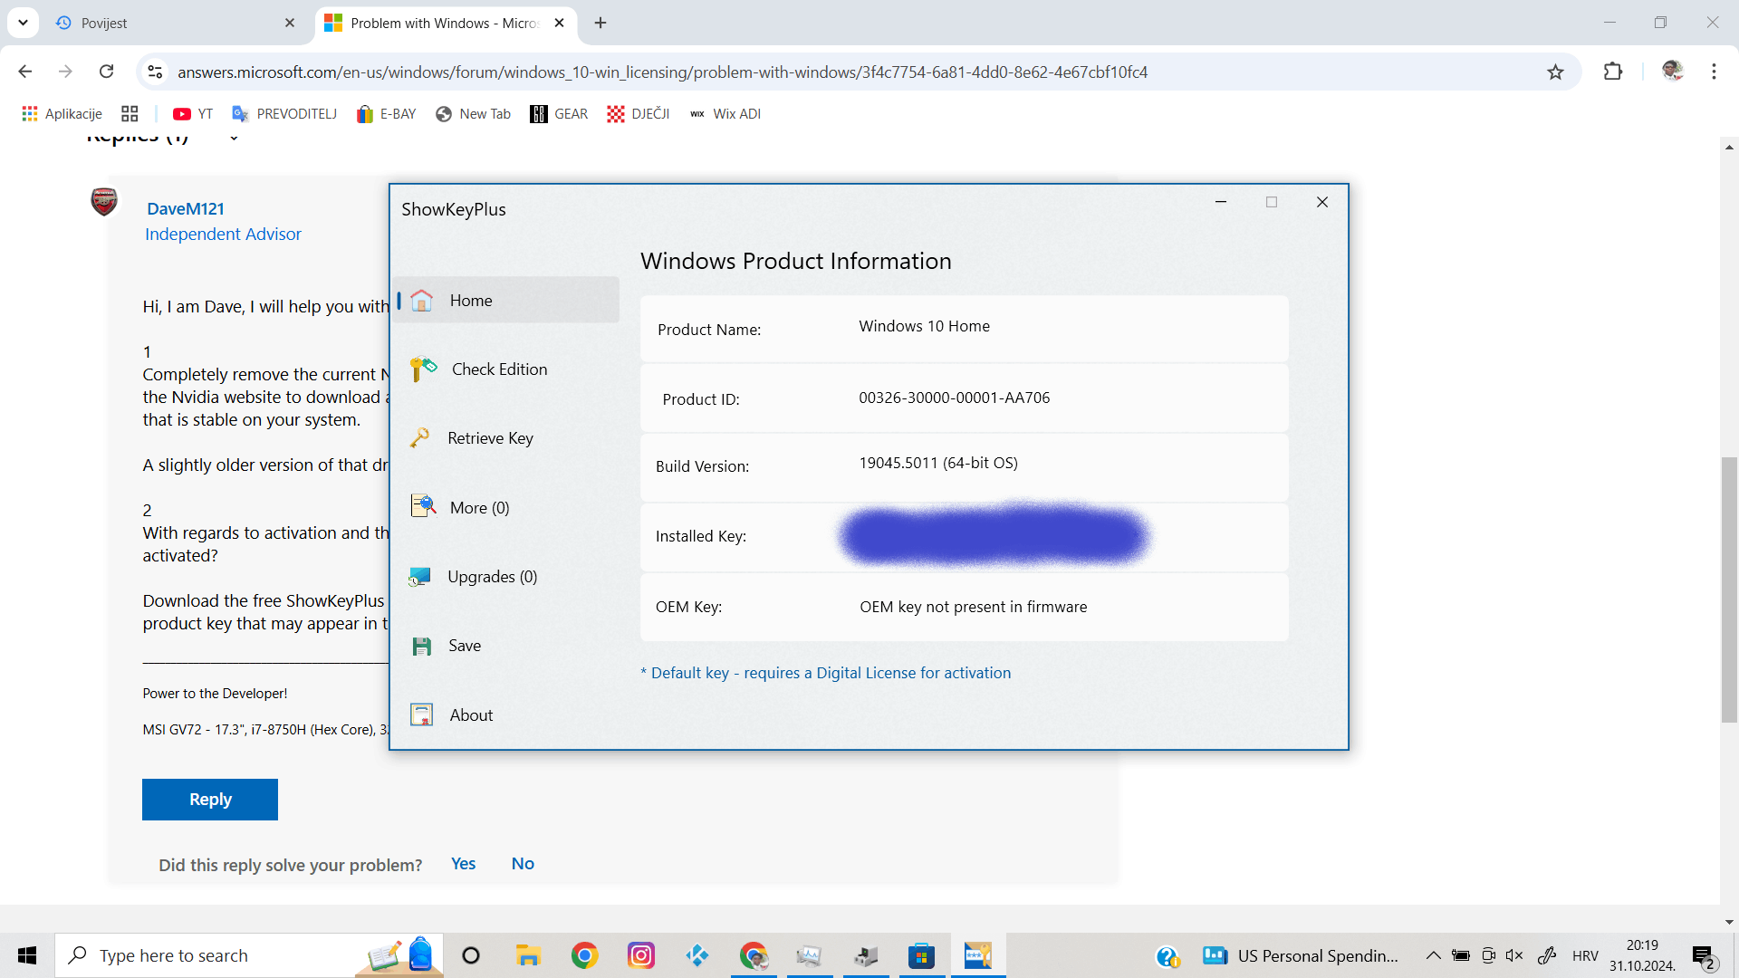Click the page vertical scrollbar thumb
Image resolution: width=1739 pixels, height=978 pixels.
[x=1729, y=590]
